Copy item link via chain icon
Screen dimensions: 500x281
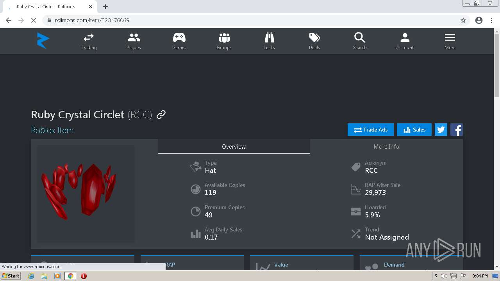161,114
